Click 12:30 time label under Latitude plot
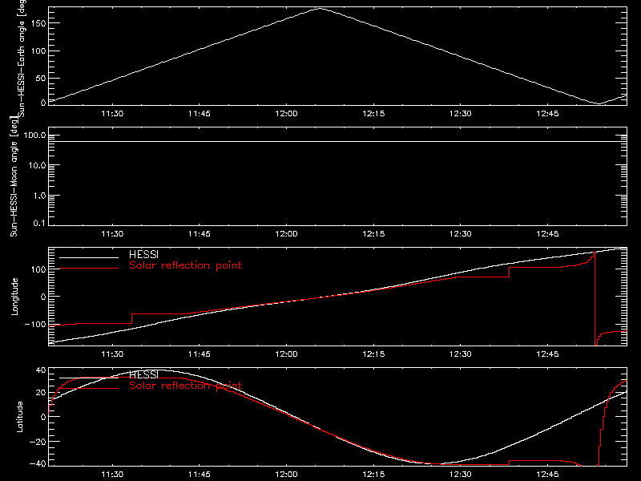Image resolution: width=641 pixels, height=481 pixels. pos(461,475)
